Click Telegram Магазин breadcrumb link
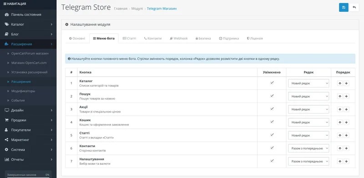 (162, 9)
